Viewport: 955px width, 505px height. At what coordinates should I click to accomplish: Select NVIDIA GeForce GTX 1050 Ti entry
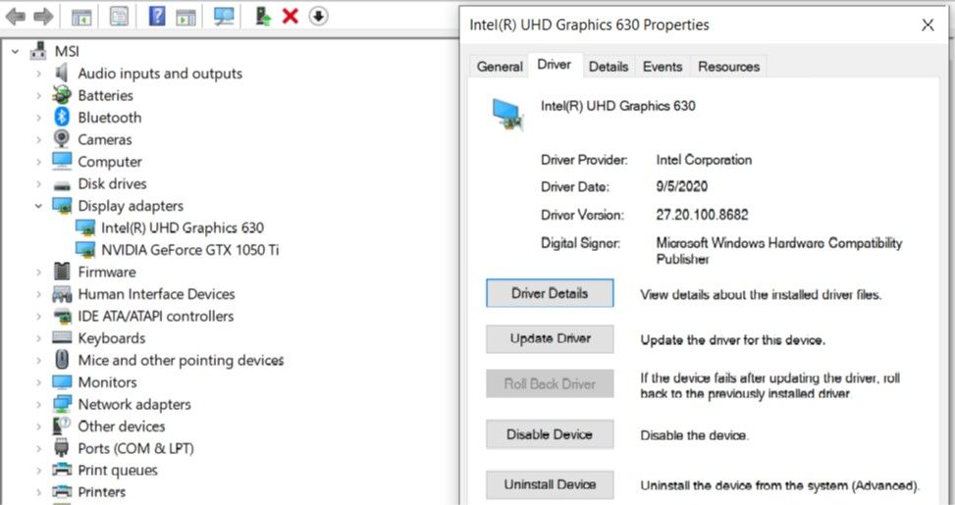[x=189, y=250]
